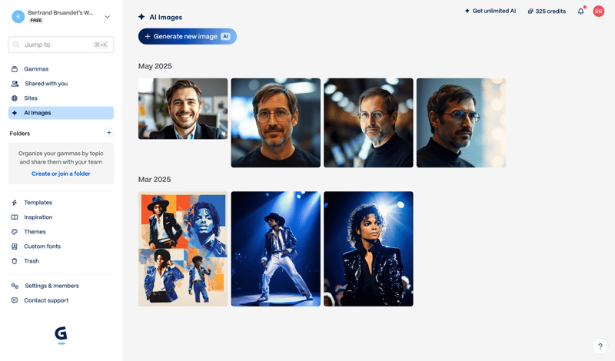Screen dimensions: 615x361
Task: Open the colorful pop-art collage image
Action: coord(183,249)
